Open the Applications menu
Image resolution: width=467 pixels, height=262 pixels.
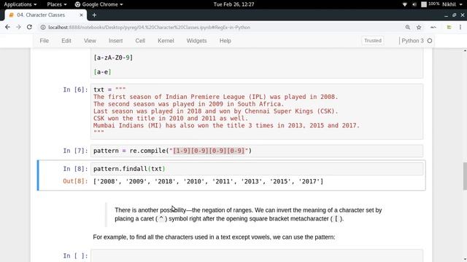tap(20, 4)
